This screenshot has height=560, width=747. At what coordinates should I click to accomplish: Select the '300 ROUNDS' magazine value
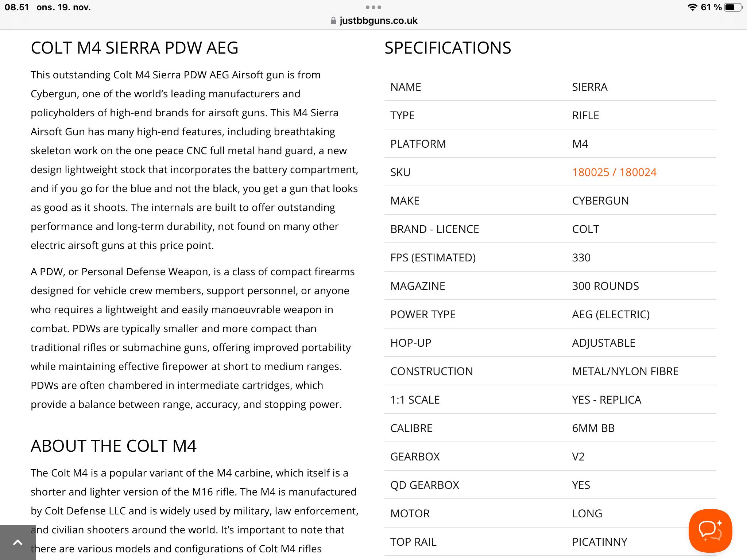tap(605, 286)
